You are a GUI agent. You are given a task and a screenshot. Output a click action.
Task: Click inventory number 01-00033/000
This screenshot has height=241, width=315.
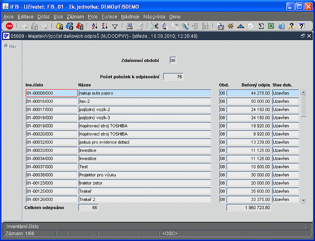point(52,150)
